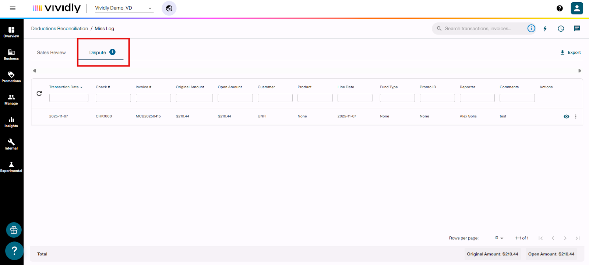
Task: Follow the Deductions Reconciliation breadcrumb link
Action: pyautogui.click(x=60, y=29)
